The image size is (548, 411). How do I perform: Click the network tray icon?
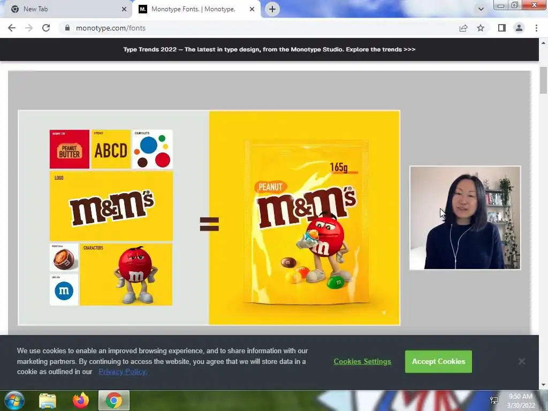click(494, 400)
